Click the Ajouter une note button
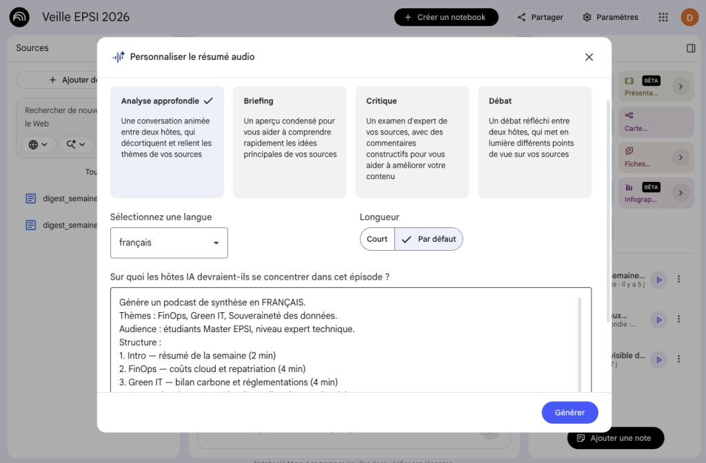 coord(616,438)
